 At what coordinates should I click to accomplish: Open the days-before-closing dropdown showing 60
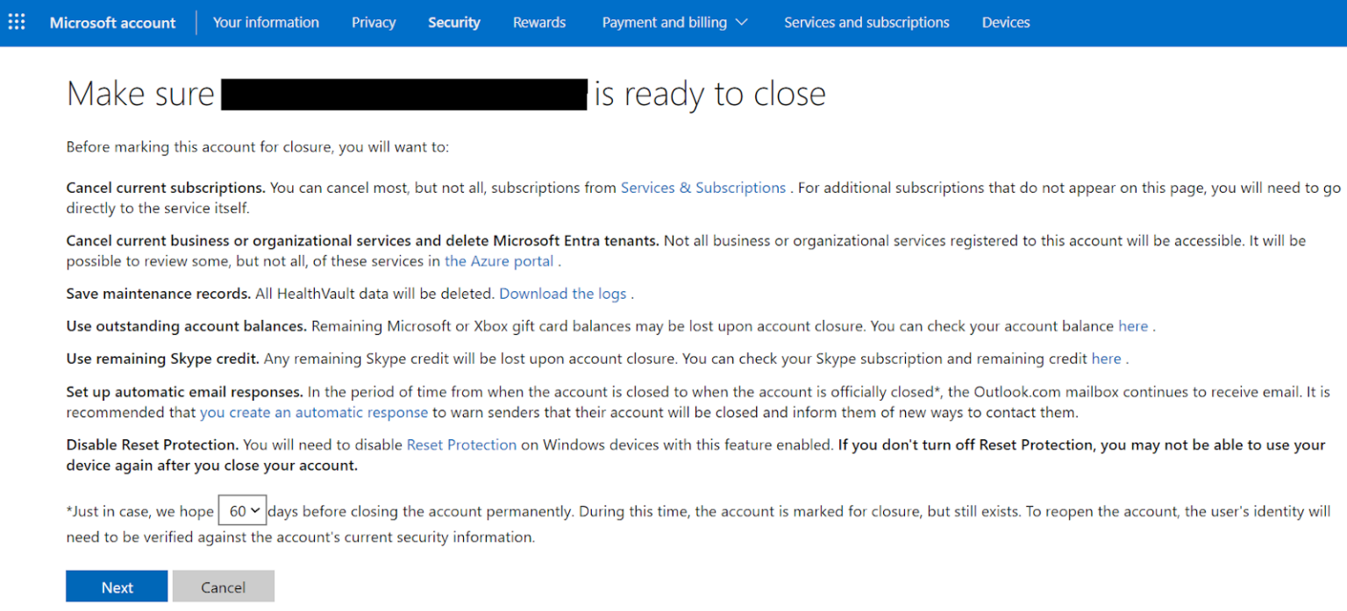coord(242,510)
